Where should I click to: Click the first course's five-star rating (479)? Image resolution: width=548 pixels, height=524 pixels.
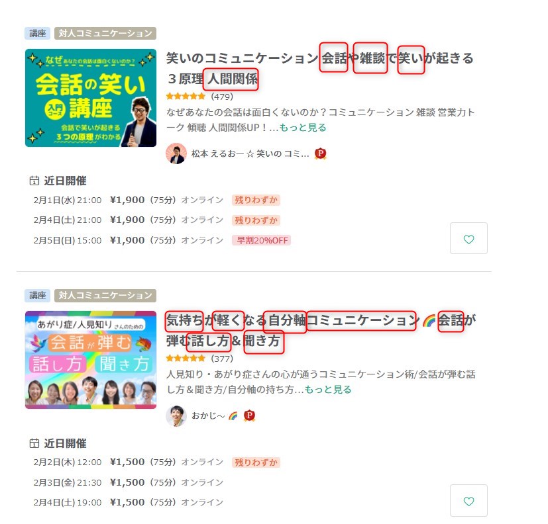(x=199, y=97)
